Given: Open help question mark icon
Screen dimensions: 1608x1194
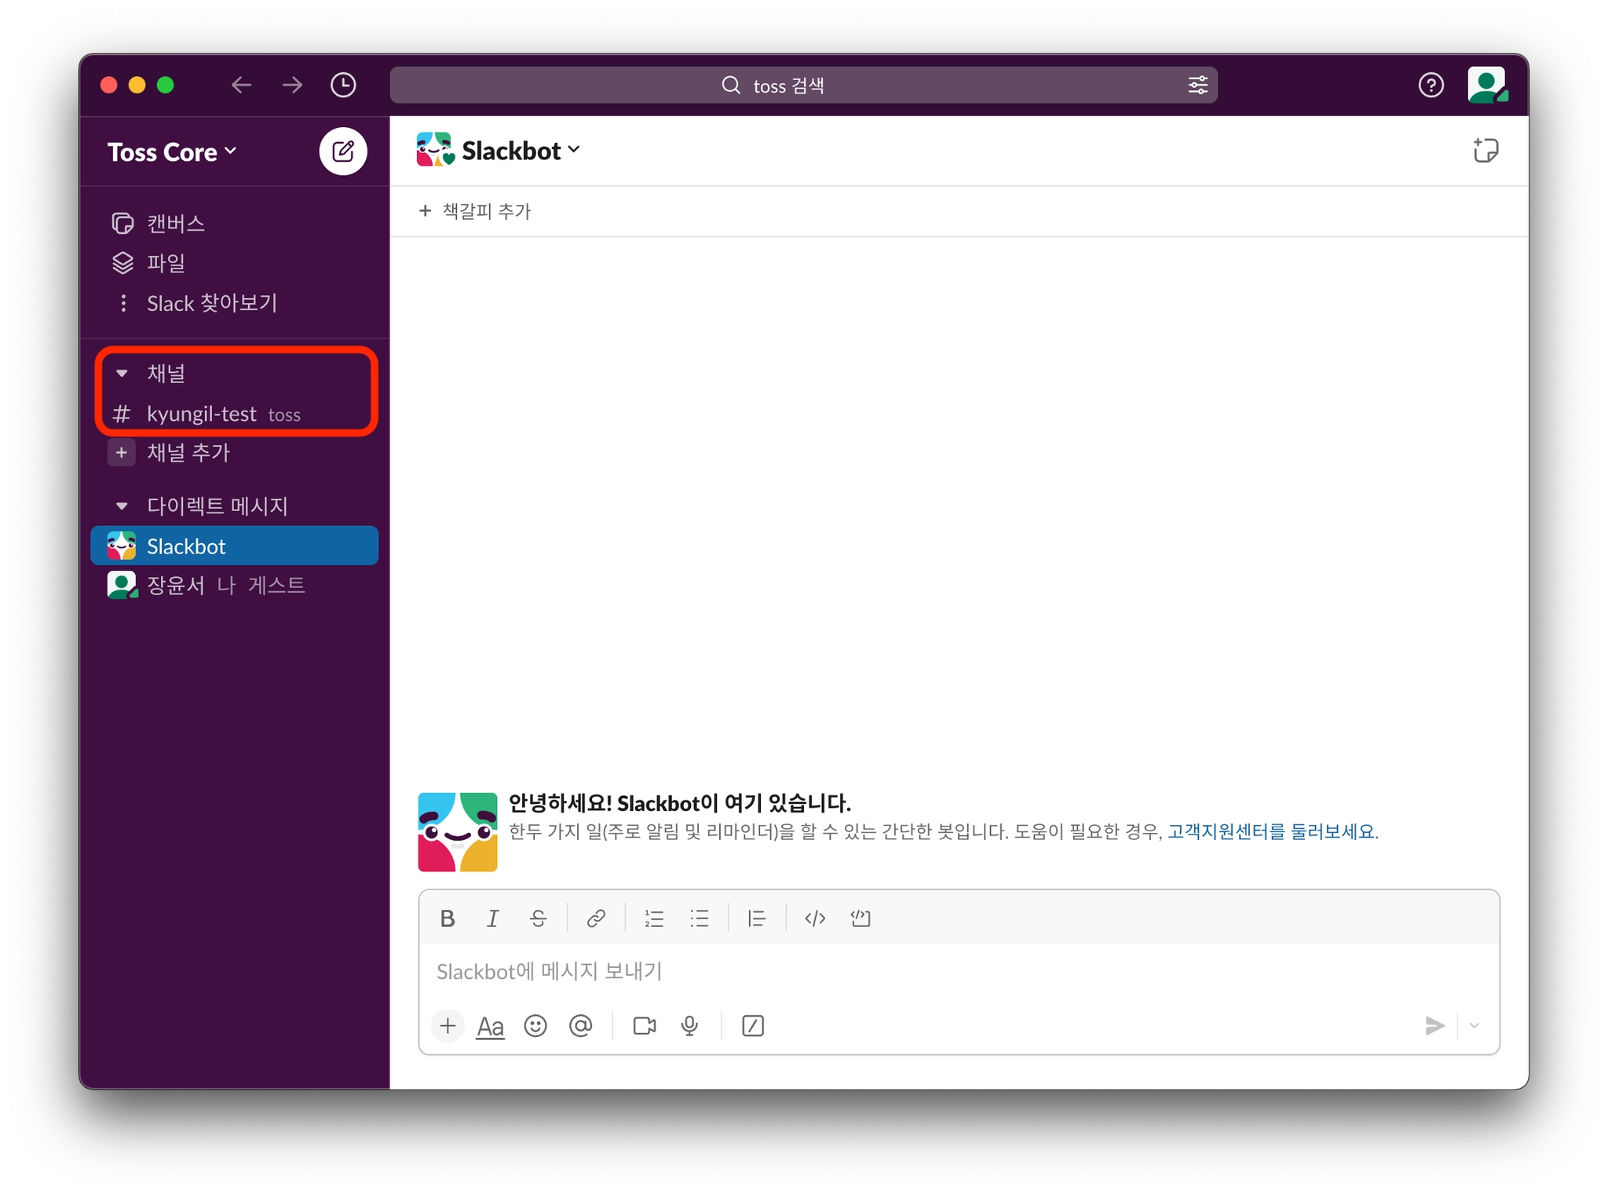Looking at the screenshot, I should pyautogui.click(x=1431, y=85).
